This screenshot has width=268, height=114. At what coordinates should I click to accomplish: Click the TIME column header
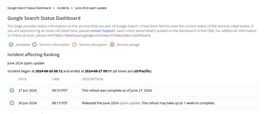click(56, 79)
